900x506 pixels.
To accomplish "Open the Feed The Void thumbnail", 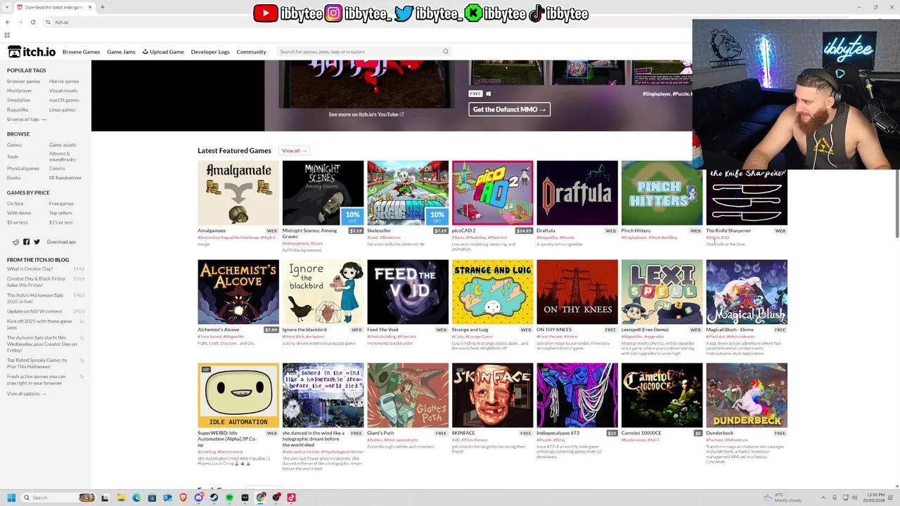I will tap(408, 292).
